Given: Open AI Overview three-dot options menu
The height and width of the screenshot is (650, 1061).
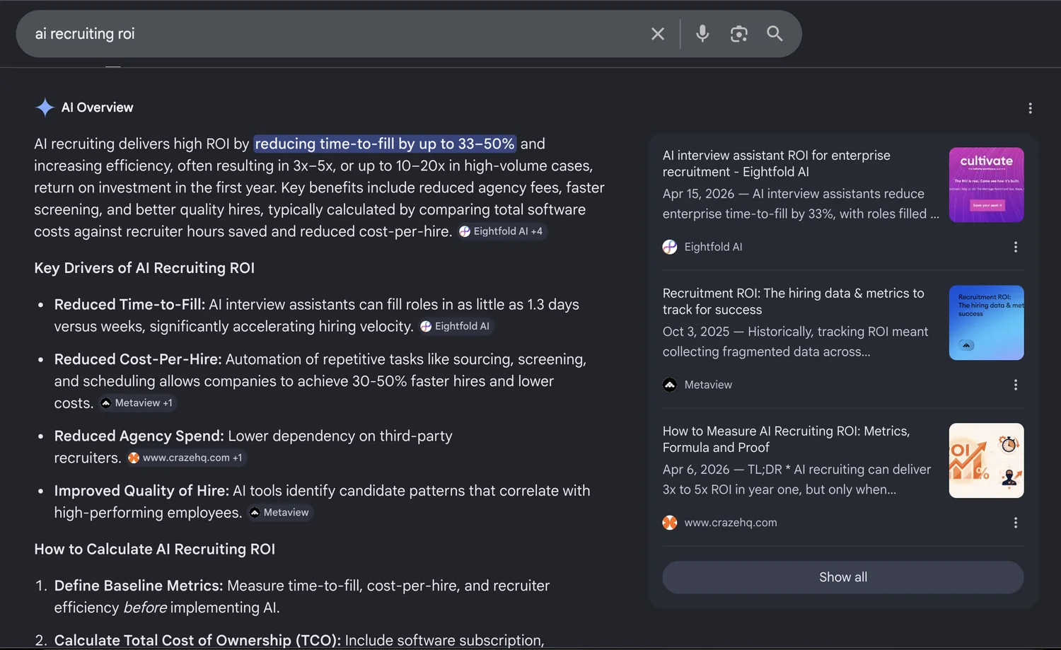Looking at the screenshot, I should 1030,108.
